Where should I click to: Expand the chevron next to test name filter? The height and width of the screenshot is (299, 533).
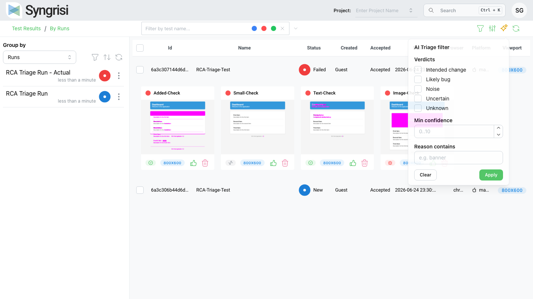tap(295, 28)
